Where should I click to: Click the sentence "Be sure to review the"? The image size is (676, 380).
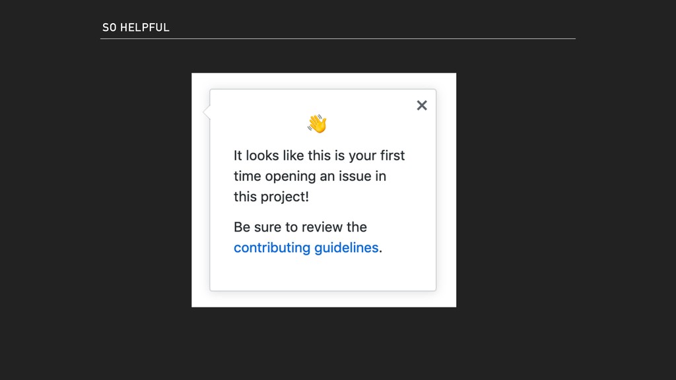(300, 227)
